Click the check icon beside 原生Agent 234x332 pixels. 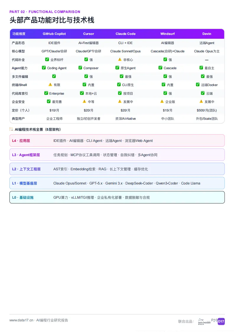pyautogui.click(x=117, y=67)
